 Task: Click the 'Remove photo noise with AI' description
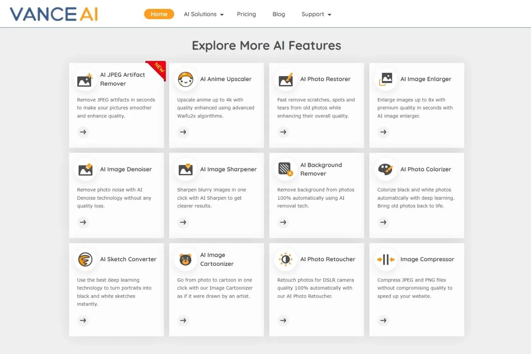pyautogui.click(x=114, y=198)
